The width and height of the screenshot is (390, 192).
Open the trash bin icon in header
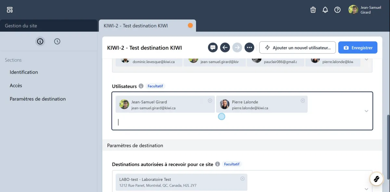point(313,10)
